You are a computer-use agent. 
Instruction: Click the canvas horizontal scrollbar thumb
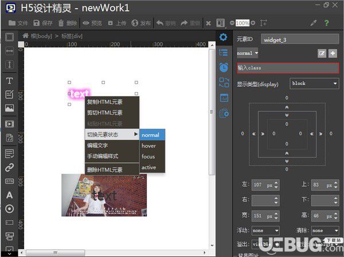pos(56,252)
